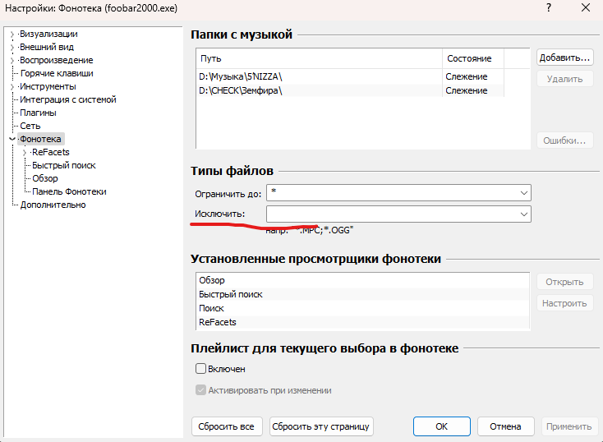Select Панель Фонотеки tree item

click(69, 191)
